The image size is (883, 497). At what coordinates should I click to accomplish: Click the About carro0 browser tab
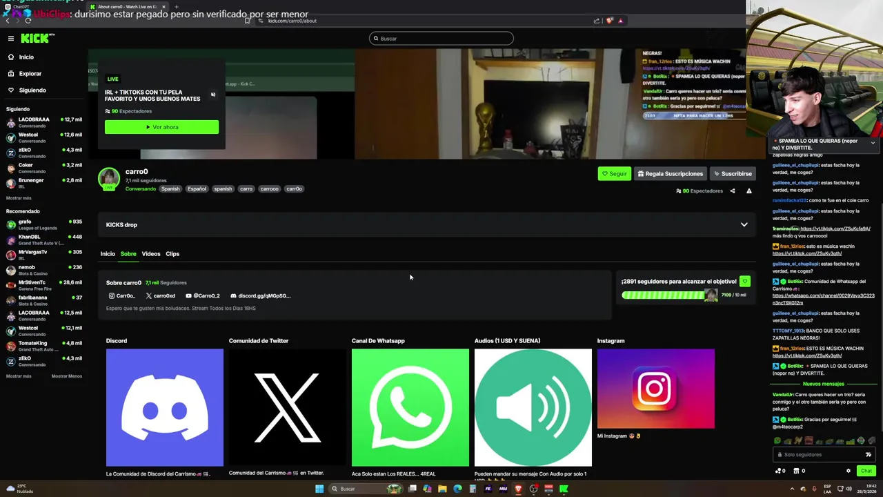click(x=128, y=7)
